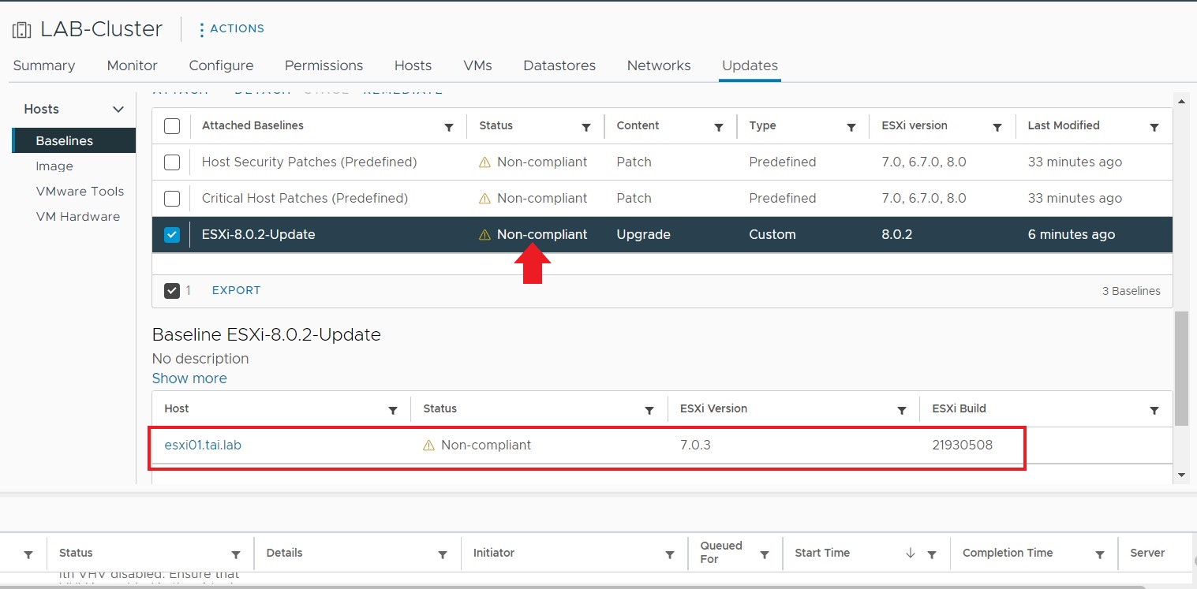Viewport: 1197px width, 589px height.
Task: Click the scroll down arrow of main pane
Action: pos(1181,475)
